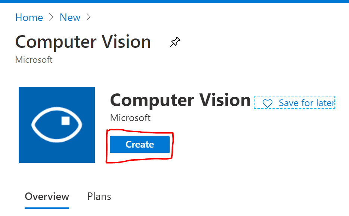349x216 pixels.
Task: Click the white eye outline in the logo
Action: [x=56, y=125]
